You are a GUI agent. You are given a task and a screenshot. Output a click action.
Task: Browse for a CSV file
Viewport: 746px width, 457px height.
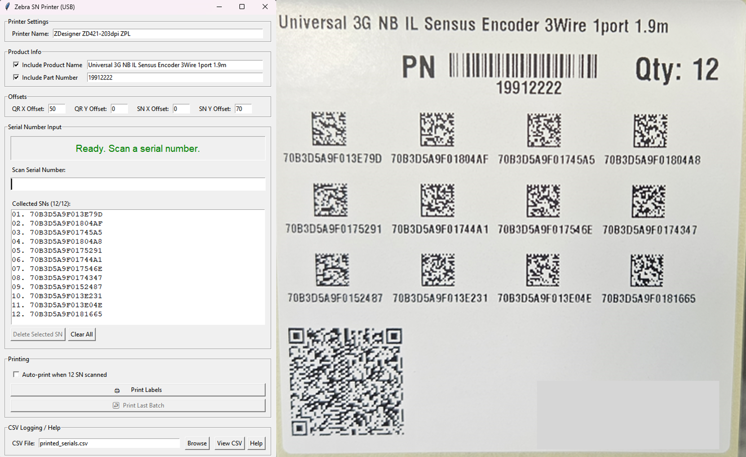point(197,443)
